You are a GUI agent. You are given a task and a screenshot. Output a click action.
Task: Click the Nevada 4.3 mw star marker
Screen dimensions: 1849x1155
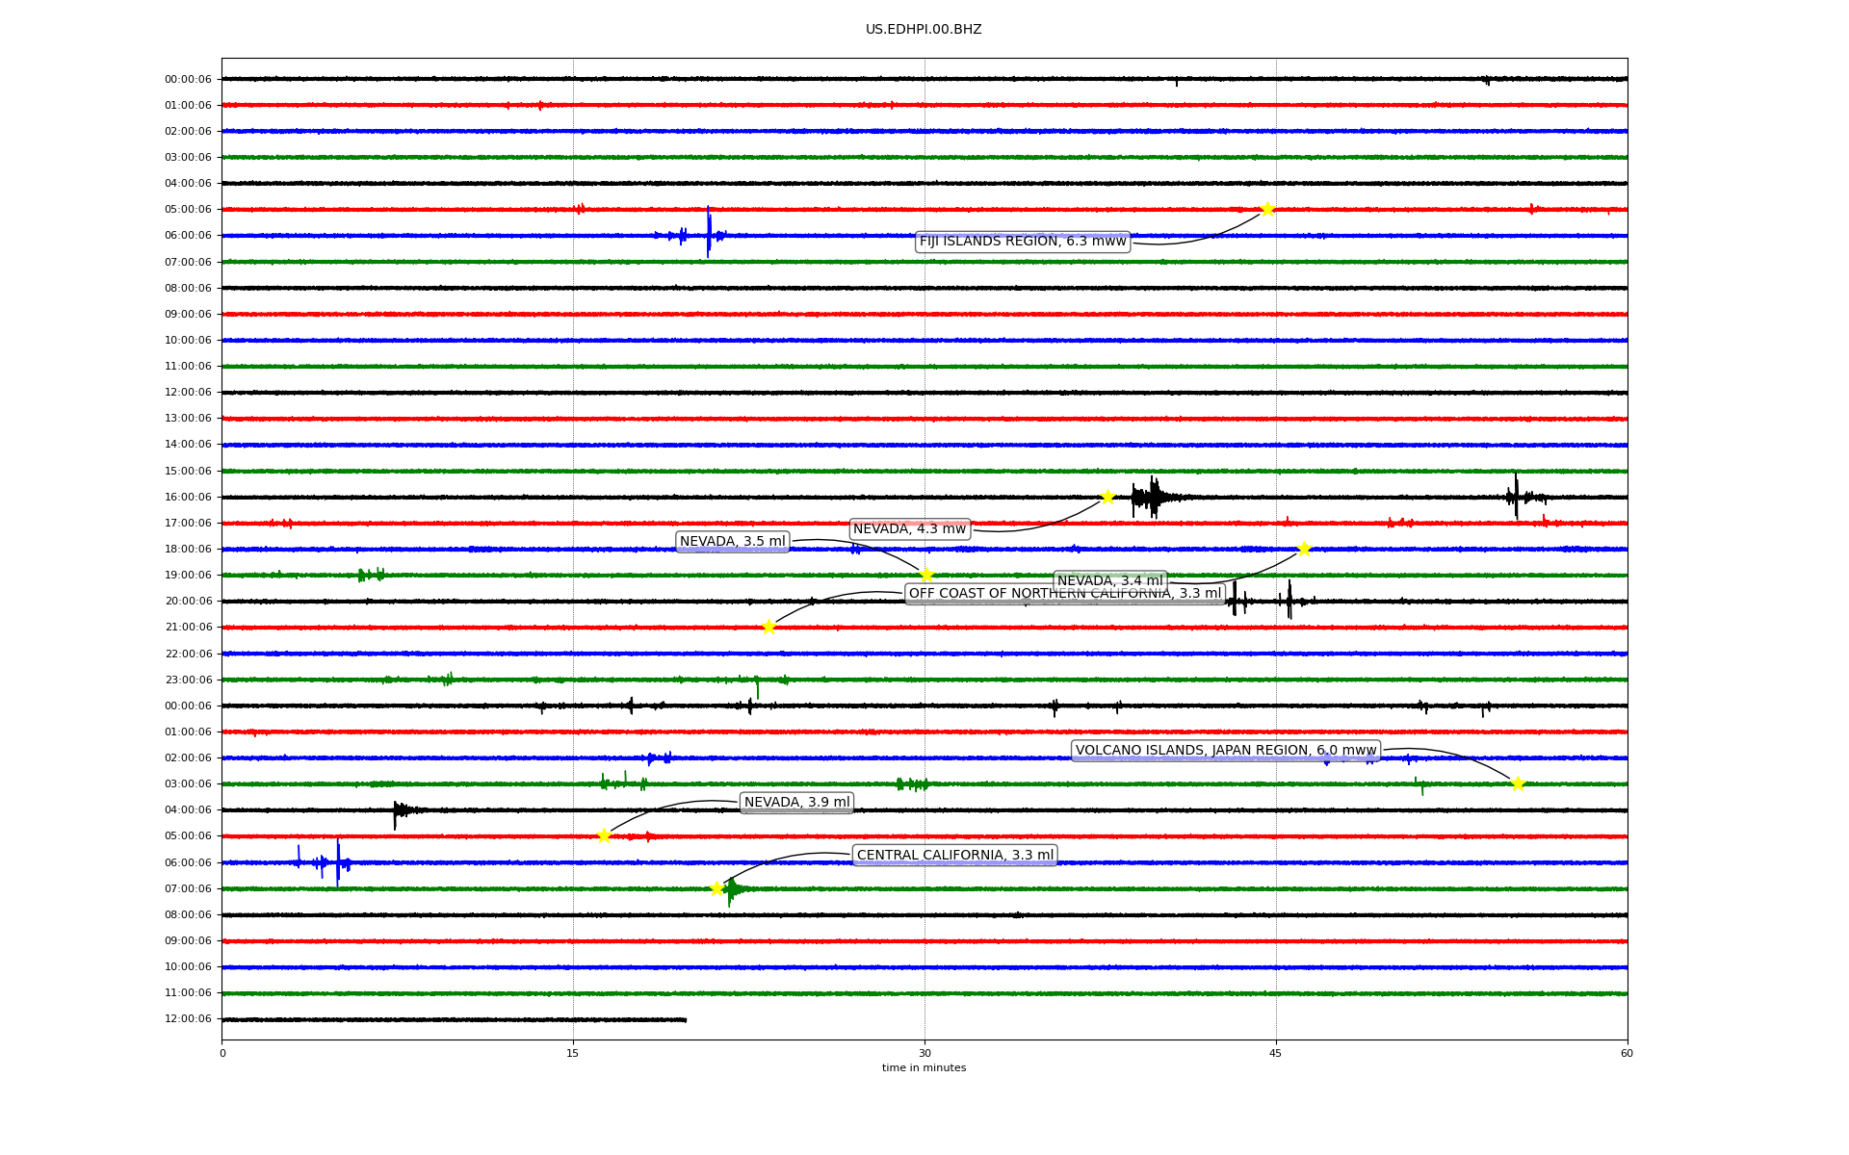point(1107,497)
